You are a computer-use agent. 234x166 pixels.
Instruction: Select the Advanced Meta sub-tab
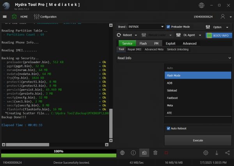coord(154,49)
